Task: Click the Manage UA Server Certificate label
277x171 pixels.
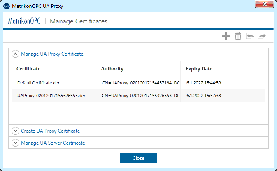Action: pyautogui.click(x=53, y=143)
